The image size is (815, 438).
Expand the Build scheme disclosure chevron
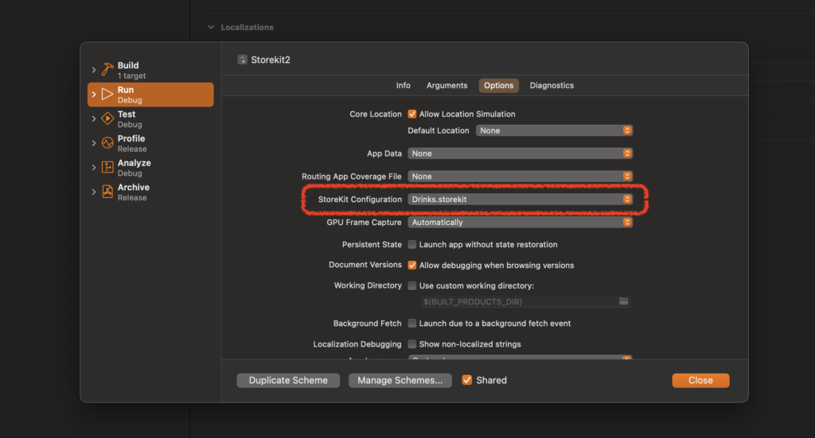coord(94,70)
